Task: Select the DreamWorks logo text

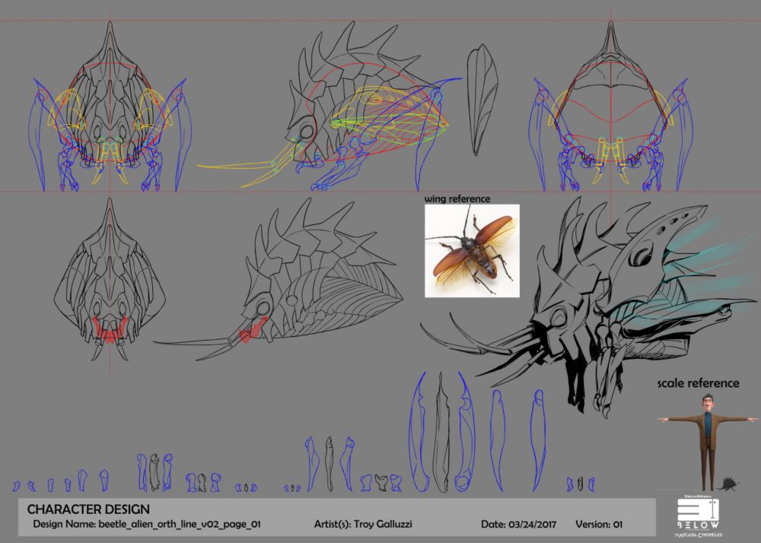Action: coord(696,496)
